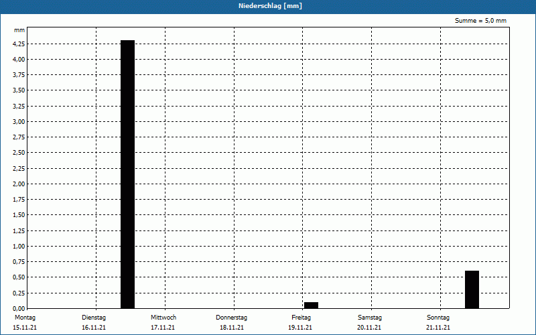Click the 3,75 axis value
The height and width of the screenshot is (335, 536).
[19, 75]
